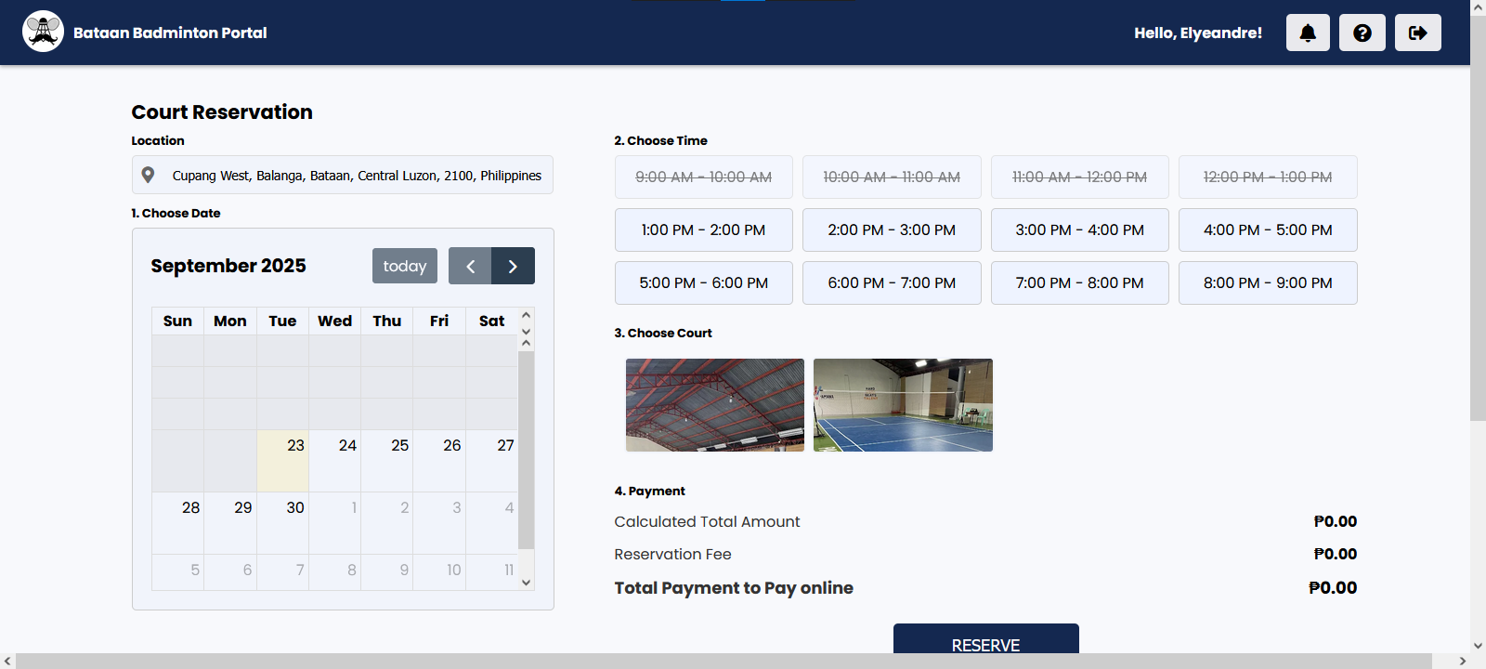Pick September 26 on the calendar
This screenshot has height=669, width=1486.
click(x=439, y=461)
